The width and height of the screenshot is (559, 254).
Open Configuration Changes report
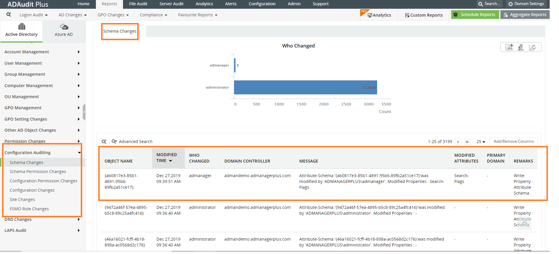coord(32,190)
